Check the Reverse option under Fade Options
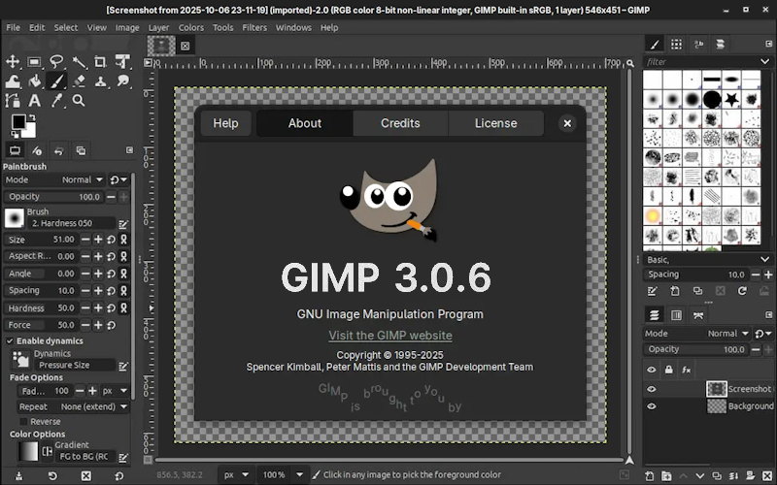This screenshot has height=485, width=777. (x=24, y=422)
